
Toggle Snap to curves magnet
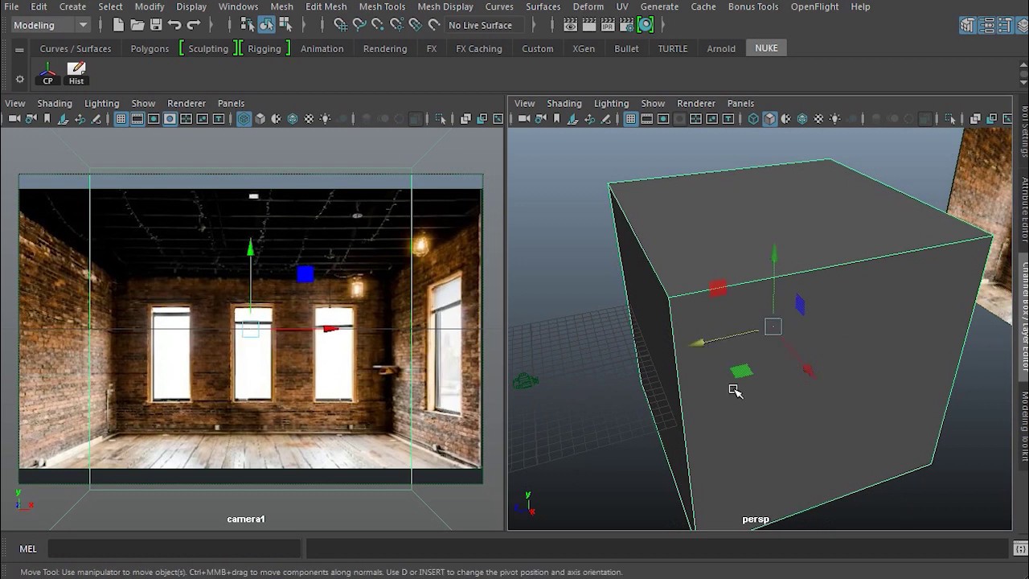pos(359,25)
